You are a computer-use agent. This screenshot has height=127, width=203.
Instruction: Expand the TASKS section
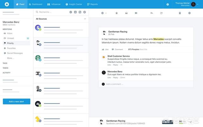(x=5, y=68)
